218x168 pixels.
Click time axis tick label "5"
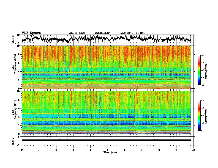click(x=108, y=150)
